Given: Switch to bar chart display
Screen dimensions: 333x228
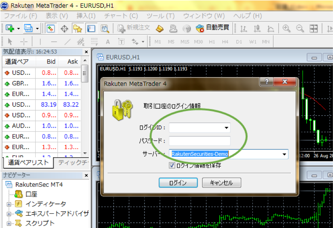Looking at the screenshot, I should (243, 29).
